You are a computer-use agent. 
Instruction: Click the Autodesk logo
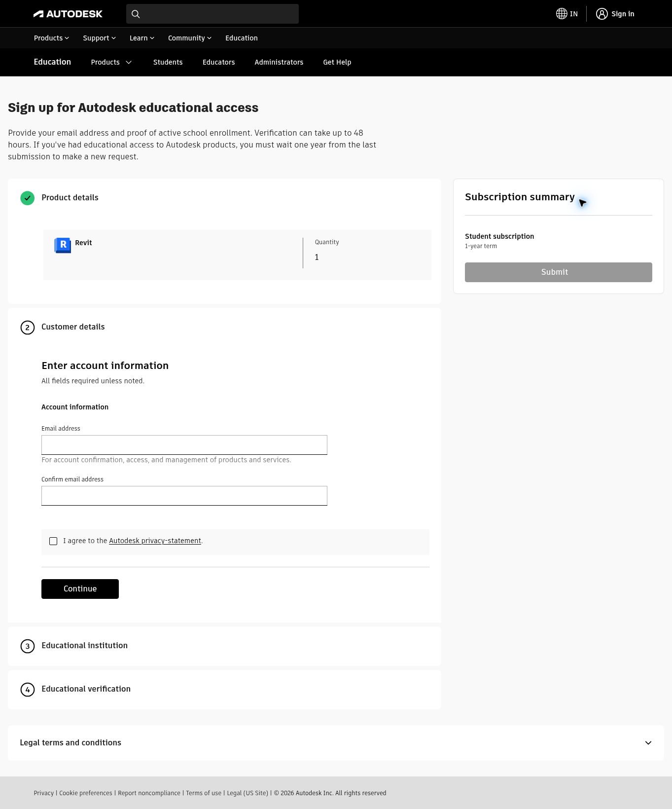[68, 14]
